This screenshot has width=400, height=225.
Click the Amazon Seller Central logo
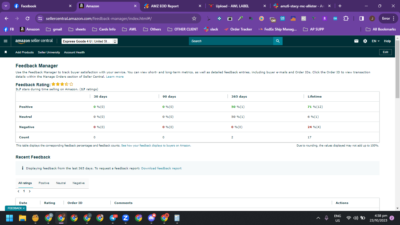click(x=34, y=41)
